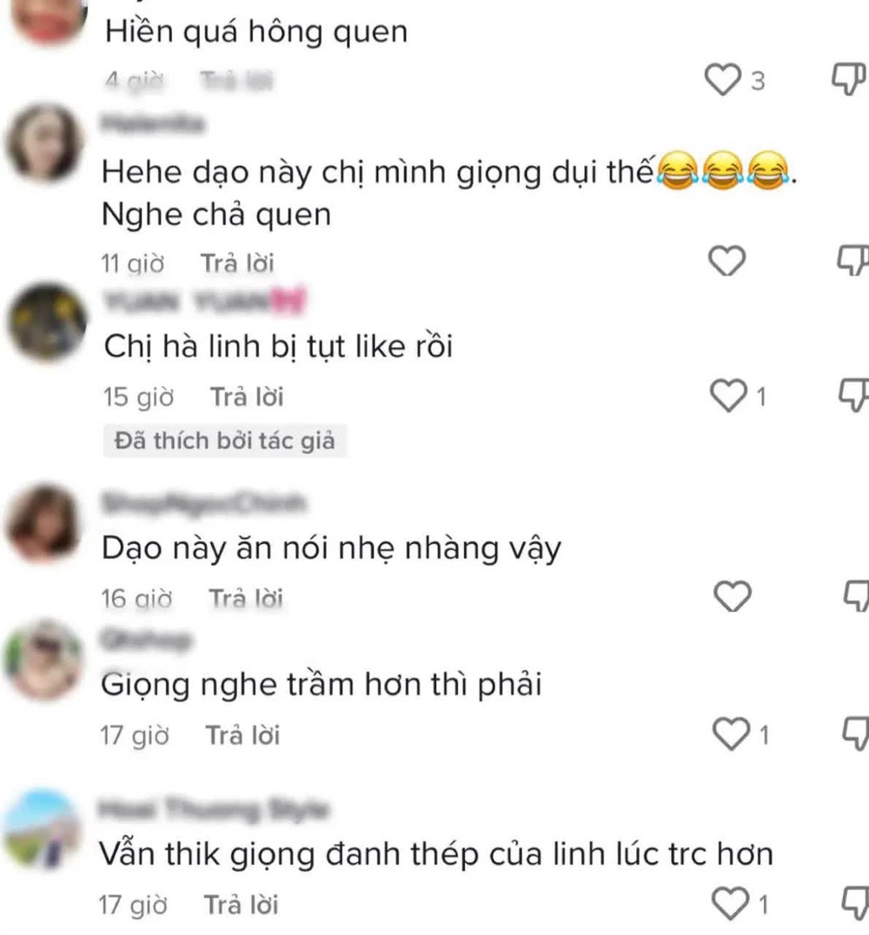The width and height of the screenshot is (869, 935).
Task: Dislike the 'Nghe chả quen' comment
Action: tap(853, 261)
